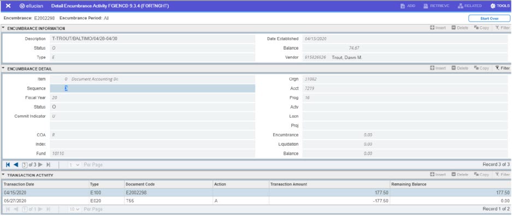Click Insert in Encumbrance Information header

[x=438, y=28]
